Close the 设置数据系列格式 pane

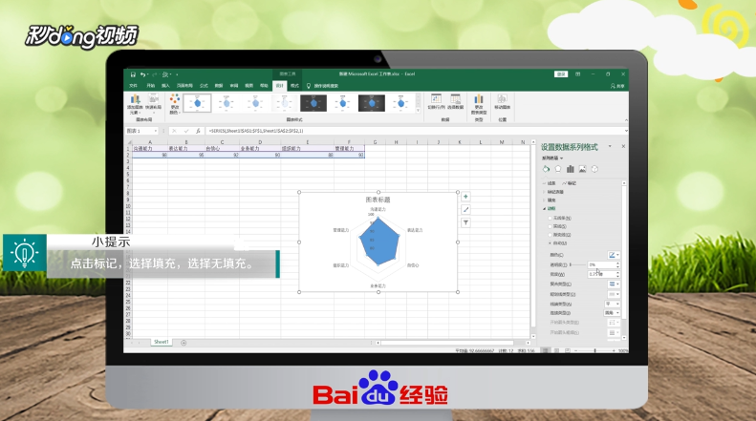click(623, 146)
